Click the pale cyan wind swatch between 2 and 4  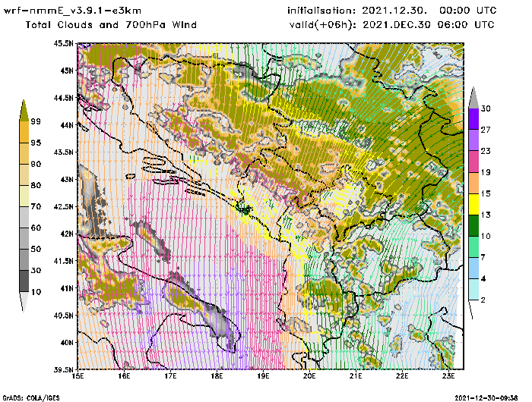(x=473, y=290)
